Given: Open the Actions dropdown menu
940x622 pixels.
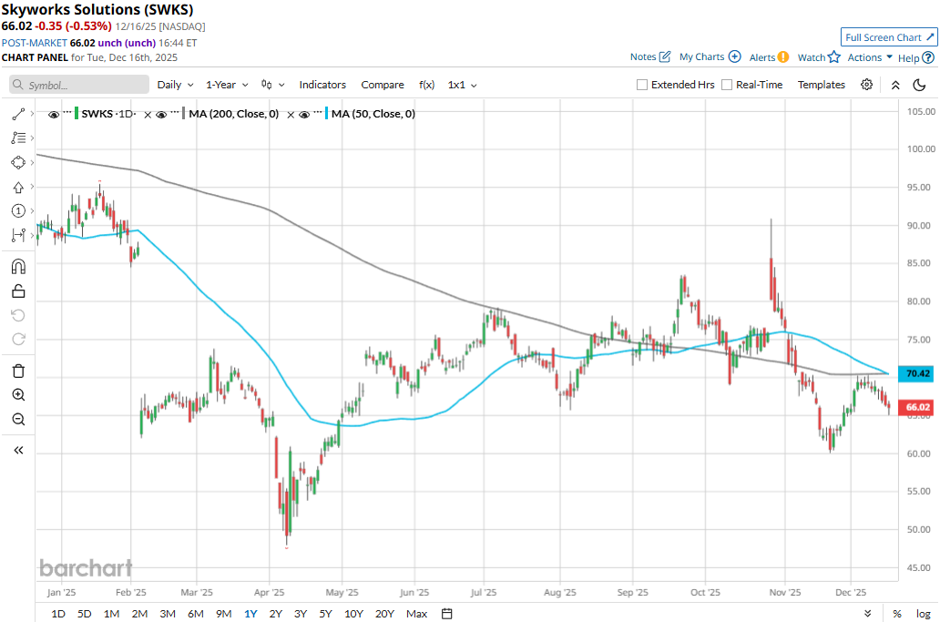Looking at the screenshot, I should [x=870, y=57].
